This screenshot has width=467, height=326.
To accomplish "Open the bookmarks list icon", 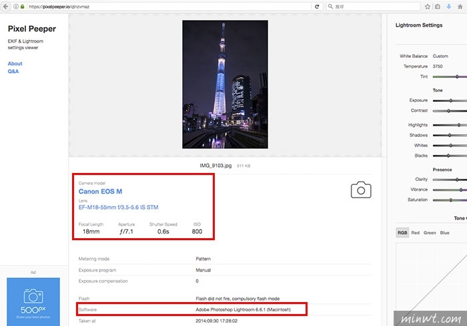I will pos(438,6).
